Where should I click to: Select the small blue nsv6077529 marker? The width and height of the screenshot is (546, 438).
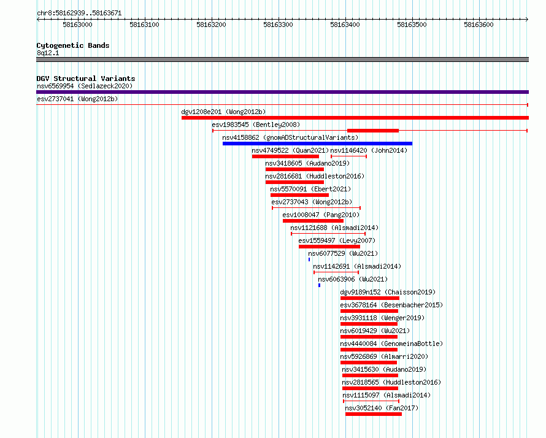point(309,259)
